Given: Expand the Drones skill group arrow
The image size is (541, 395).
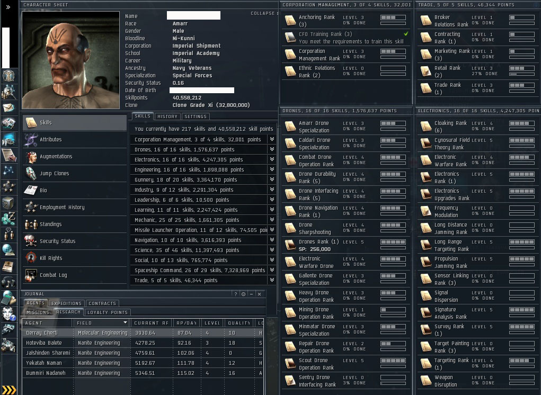Looking at the screenshot, I should [x=272, y=149].
